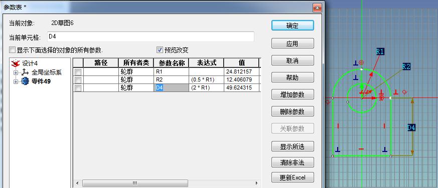Click the horizontal scrollbar thumb
This screenshot has width=438, height=188.
(135, 183)
